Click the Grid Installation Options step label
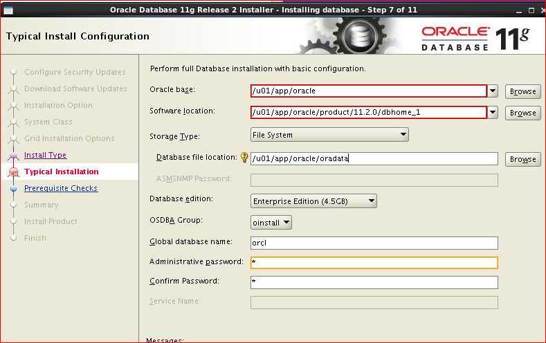The height and width of the screenshot is (343, 546). pos(69,138)
